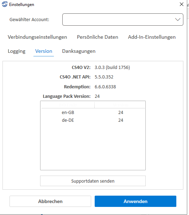
Task: Click version 24 in de-DE row
Action: click(x=121, y=120)
